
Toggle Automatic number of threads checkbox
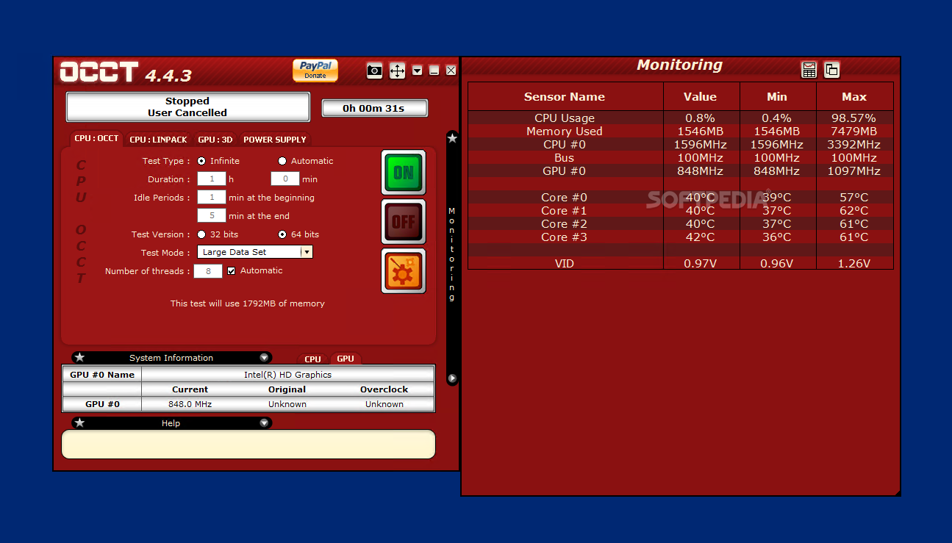click(x=232, y=270)
